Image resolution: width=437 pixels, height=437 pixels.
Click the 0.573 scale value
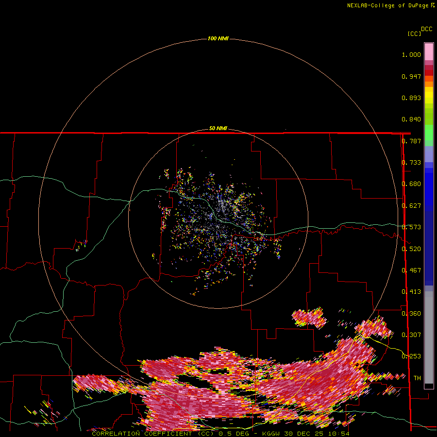coord(411,227)
